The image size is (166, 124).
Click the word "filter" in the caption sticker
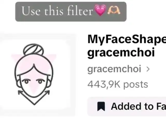[81, 11]
